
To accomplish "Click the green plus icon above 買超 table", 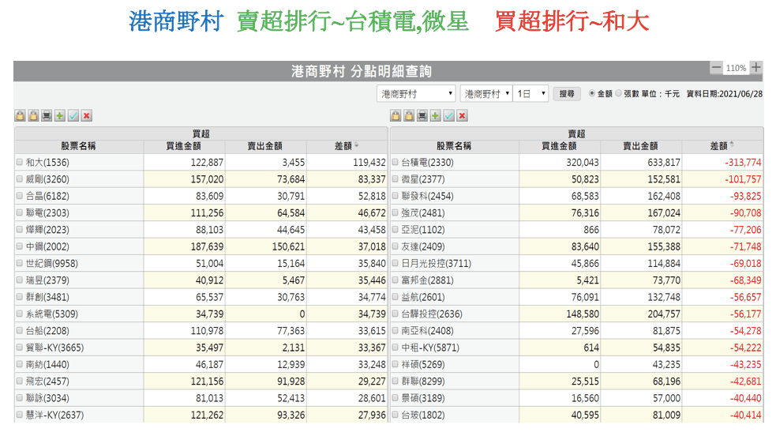I will [60, 116].
